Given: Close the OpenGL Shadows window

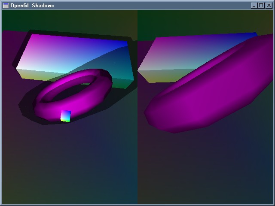Looking at the screenshot, I should (269, 6).
